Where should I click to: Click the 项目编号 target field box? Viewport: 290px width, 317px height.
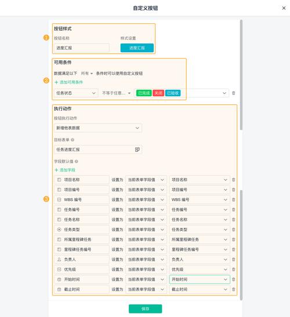point(82,190)
